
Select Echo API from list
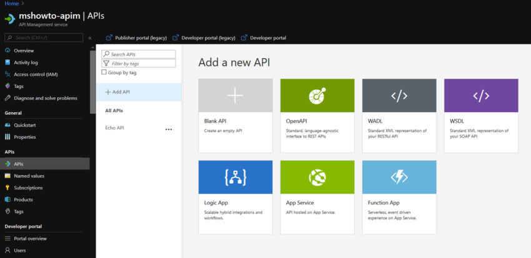pyautogui.click(x=115, y=128)
